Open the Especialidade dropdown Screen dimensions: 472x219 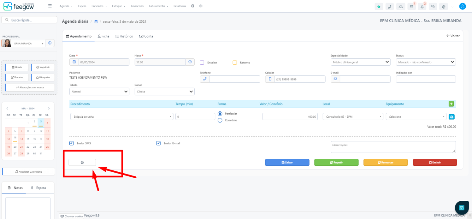tap(360, 62)
